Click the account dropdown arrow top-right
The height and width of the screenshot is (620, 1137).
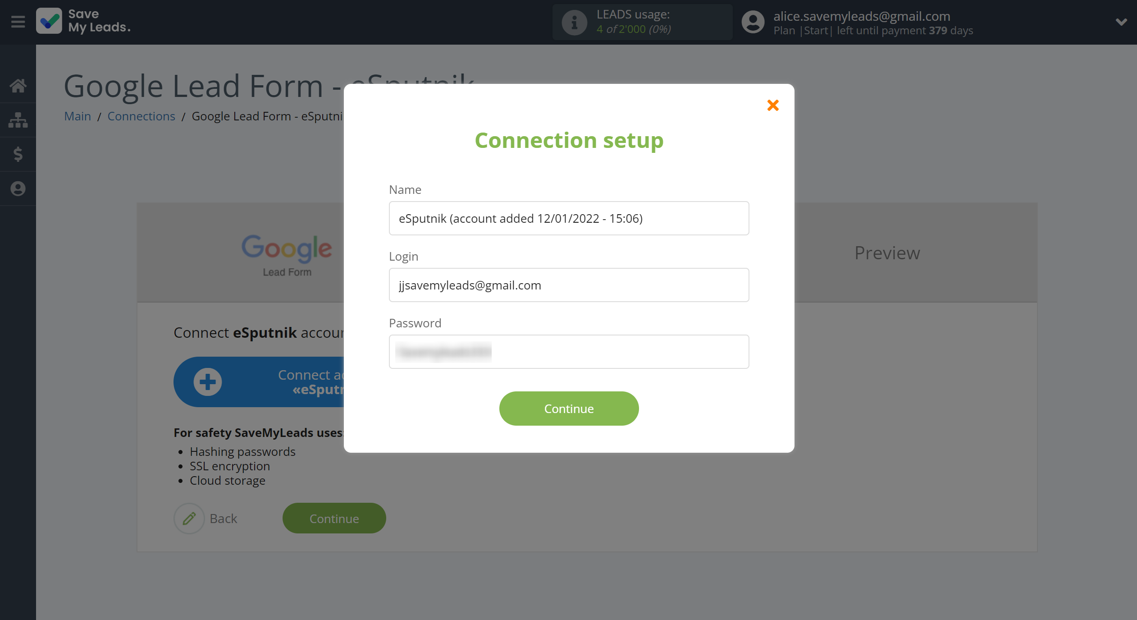tap(1122, 21)
